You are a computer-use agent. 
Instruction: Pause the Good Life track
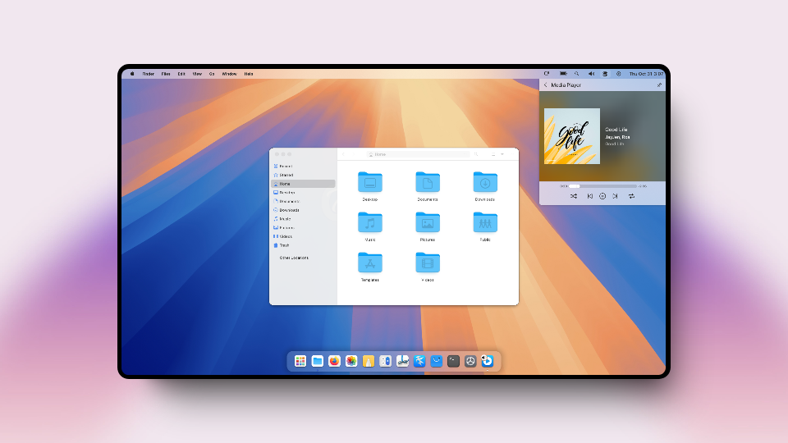coord(602,196)
